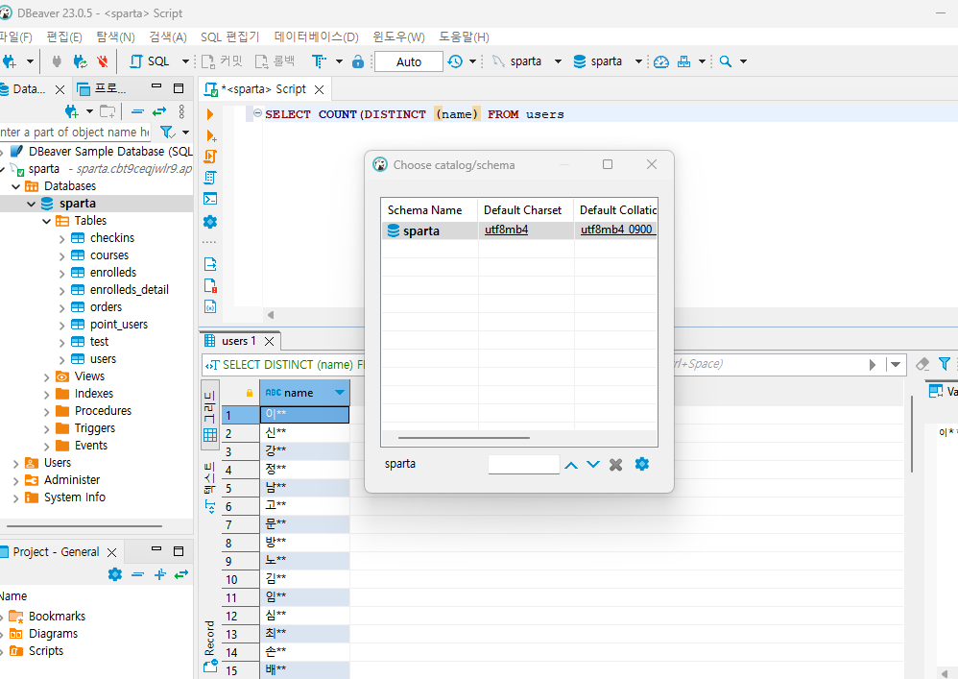Select the <sparta> Script editor tab

pyautogui.click(x=263, y=89)
